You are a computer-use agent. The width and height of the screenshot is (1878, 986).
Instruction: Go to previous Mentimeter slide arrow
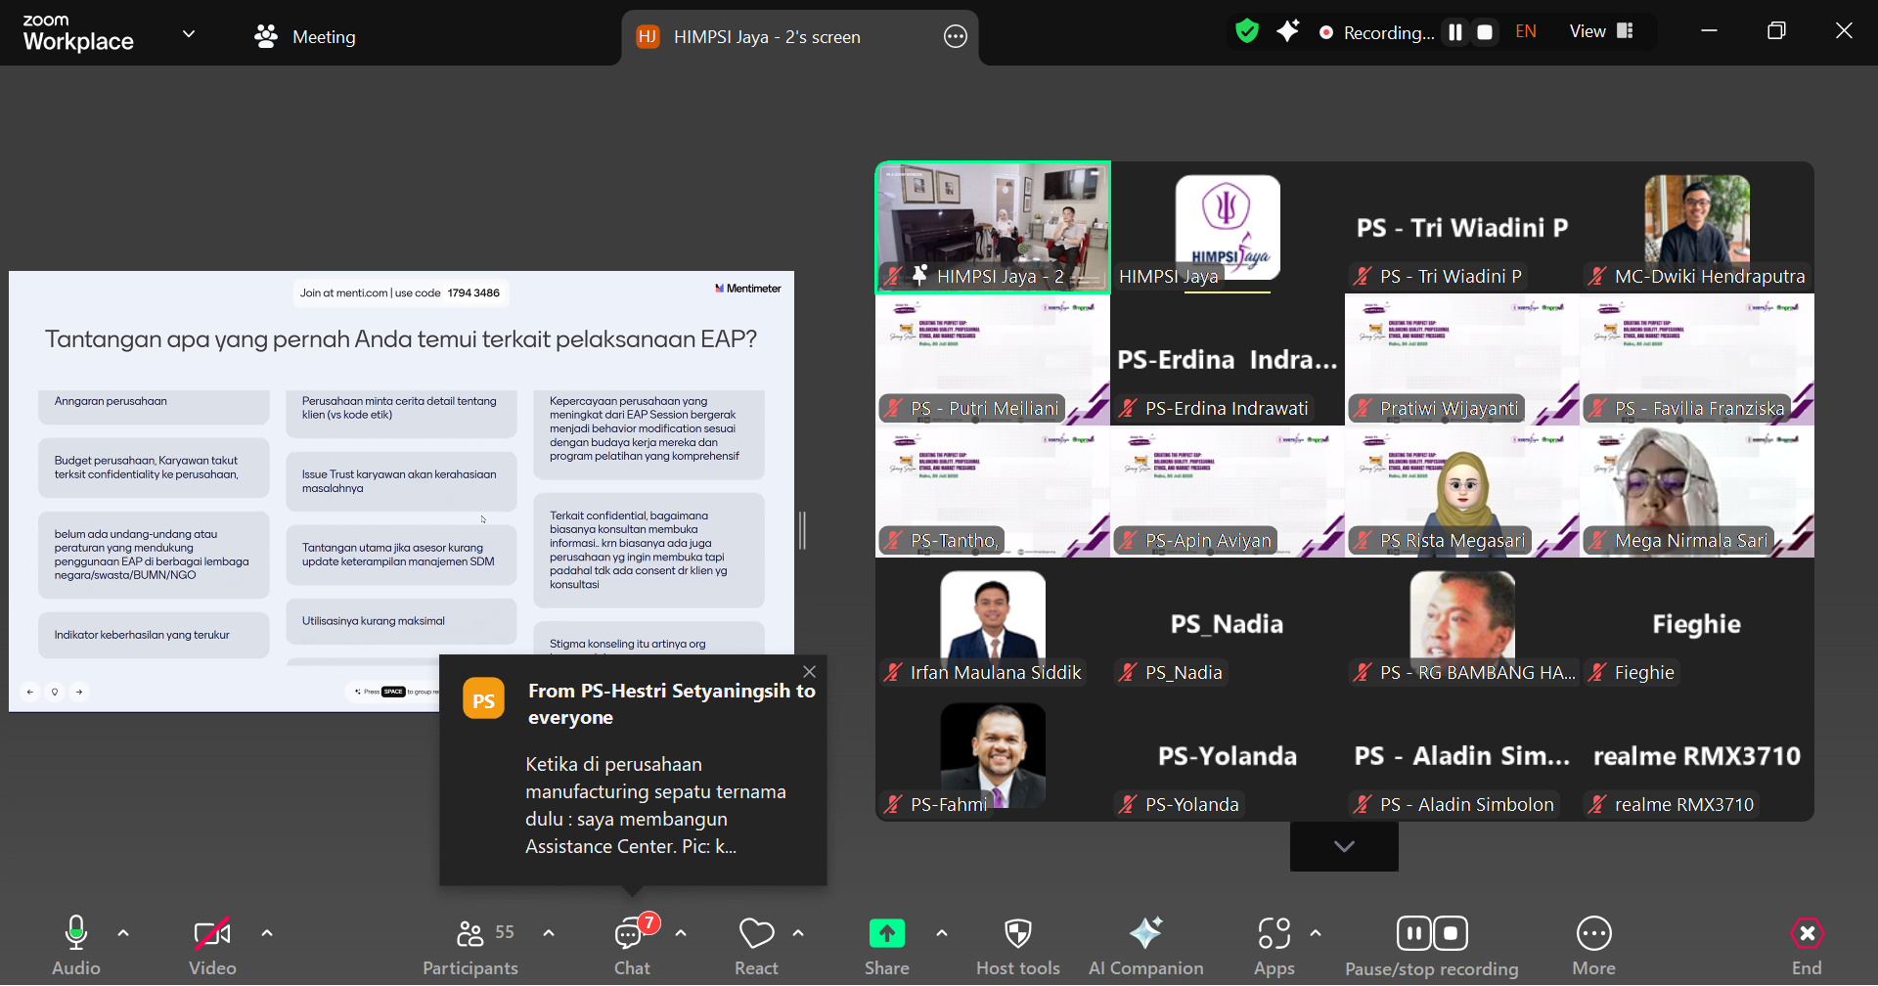[x=30, y=692]
